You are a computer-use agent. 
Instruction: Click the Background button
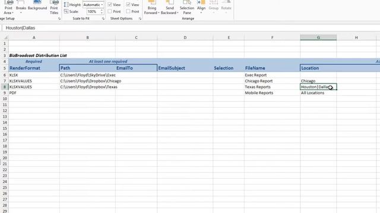click(37, 6)
